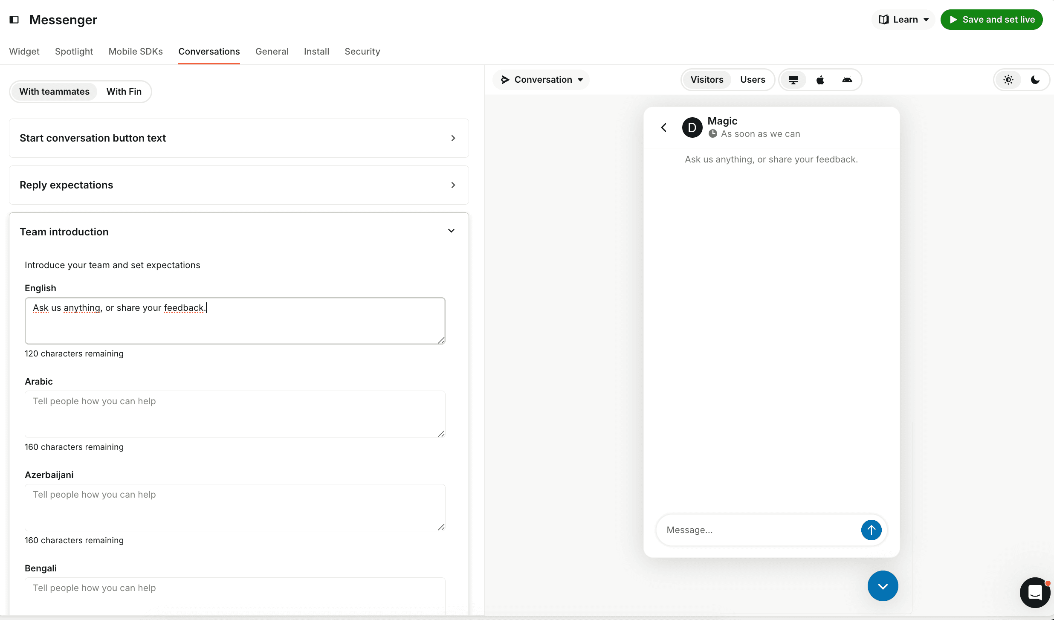
Task: Toggle the sidebar panel icon beside Messenger
Action: [14, 20]
